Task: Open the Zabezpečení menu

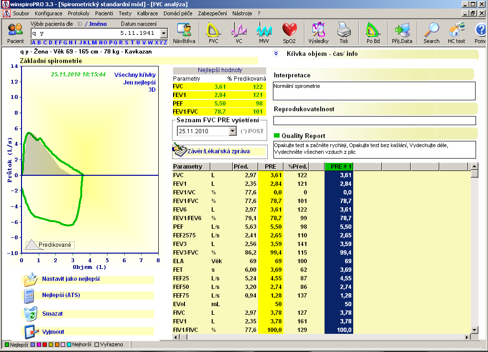Action: click(212, 13)
